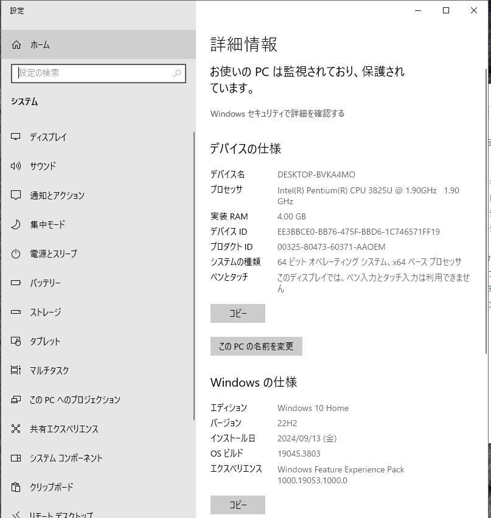Click version value 22H2

(x=287, y=423)
